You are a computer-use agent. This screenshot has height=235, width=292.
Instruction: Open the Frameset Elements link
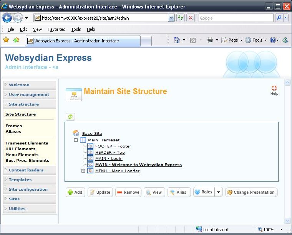click(27, 143)
